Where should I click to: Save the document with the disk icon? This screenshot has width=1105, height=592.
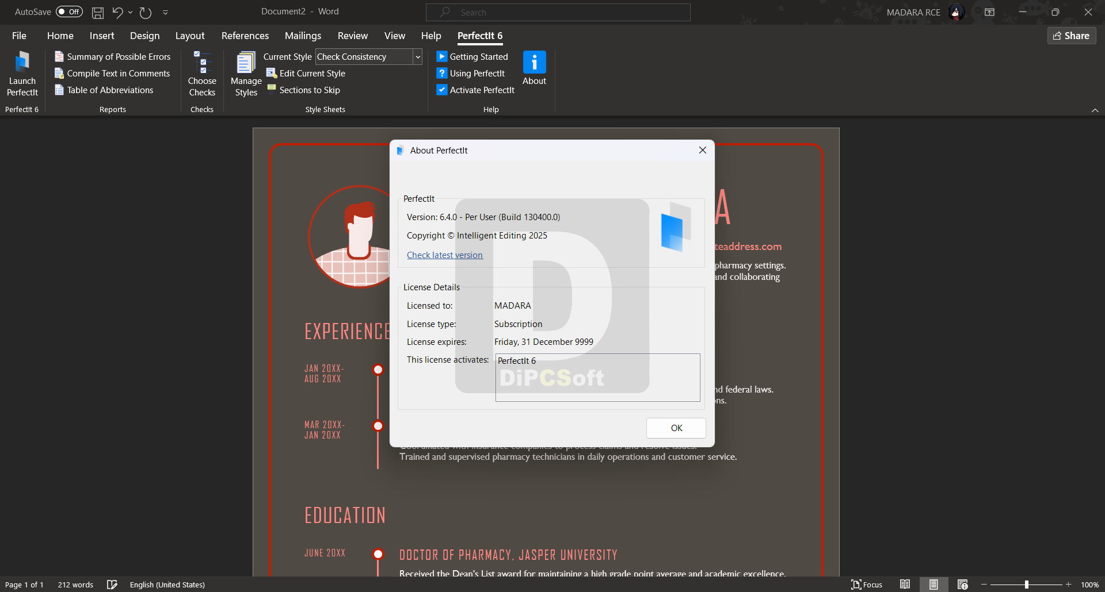98,12
